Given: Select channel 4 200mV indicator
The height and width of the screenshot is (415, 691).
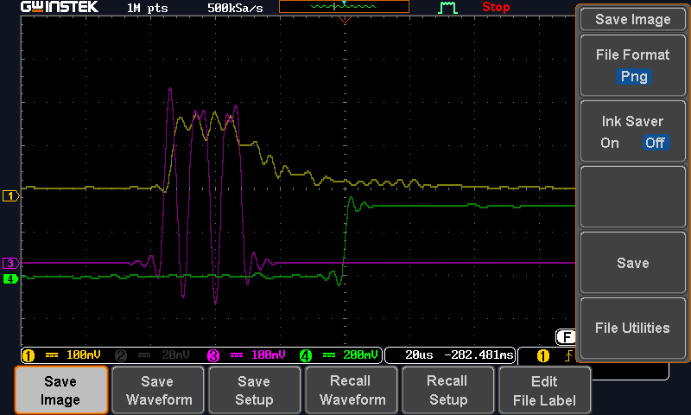Looking at the screenshot, I should (x=339, y=355).
